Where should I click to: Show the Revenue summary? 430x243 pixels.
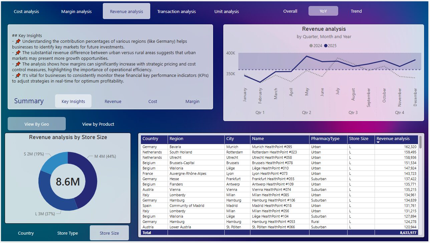point(113,101)
